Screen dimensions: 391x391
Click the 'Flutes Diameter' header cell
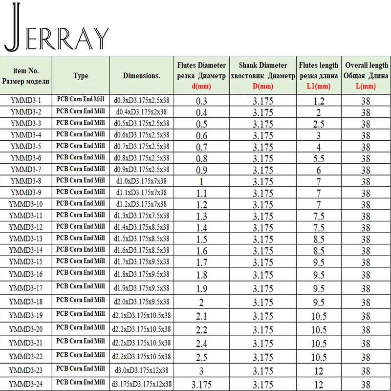[x=201, y=75]
